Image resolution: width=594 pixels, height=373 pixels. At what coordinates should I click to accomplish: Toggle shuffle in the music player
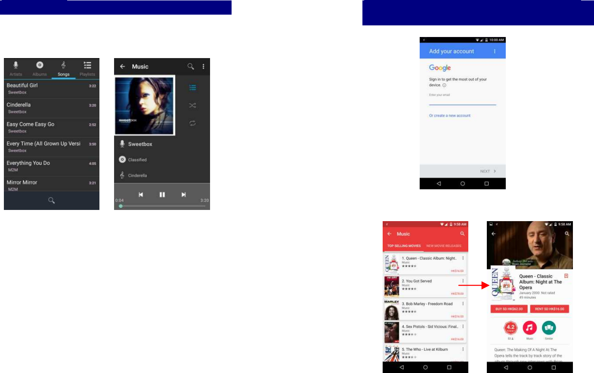pos(193,105)
